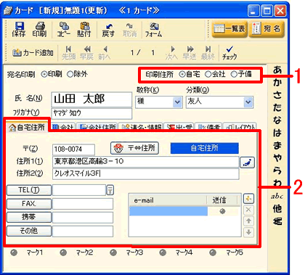Move e-mail entry down
Image resolution: width=305 pixels, height=275 pixels.
click(248, 232)
